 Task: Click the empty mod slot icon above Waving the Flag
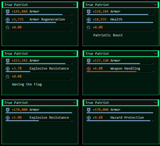click(x=8, y=76)
